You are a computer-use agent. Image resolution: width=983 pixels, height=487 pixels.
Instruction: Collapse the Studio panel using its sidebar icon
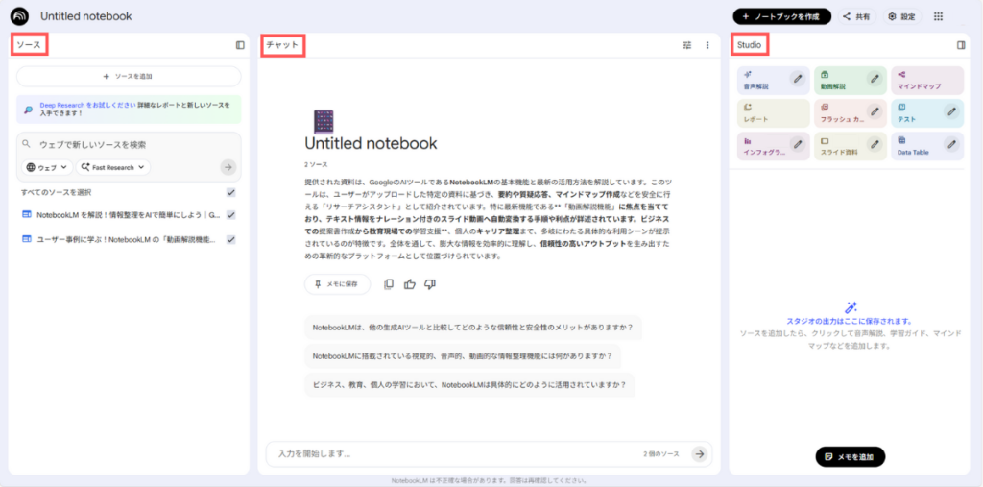(961, 45)
